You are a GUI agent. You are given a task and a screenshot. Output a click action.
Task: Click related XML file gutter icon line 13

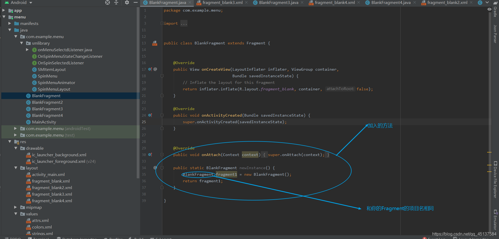[155, 43]
